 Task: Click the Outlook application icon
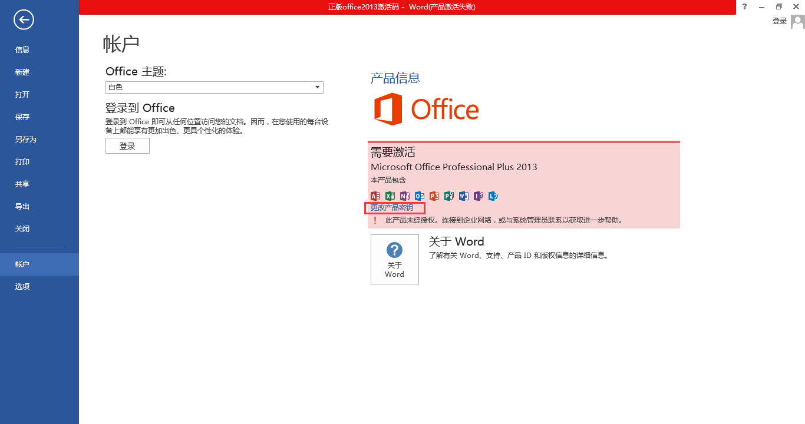tap(419, 196)
